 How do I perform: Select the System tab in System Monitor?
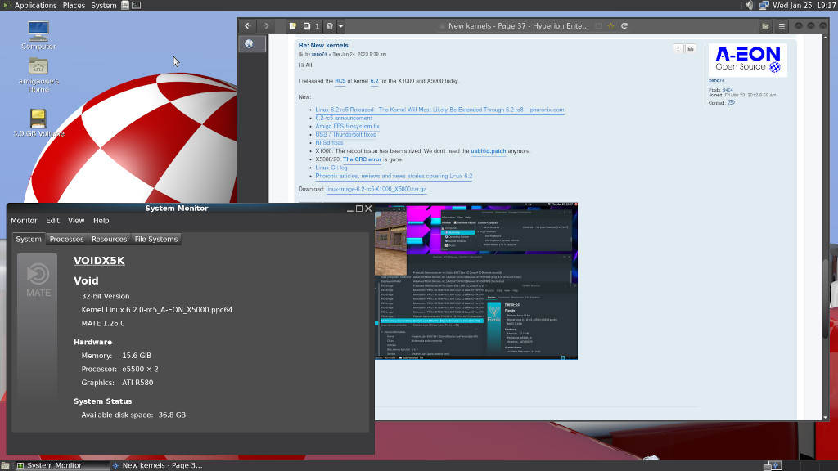coord(29,240)
